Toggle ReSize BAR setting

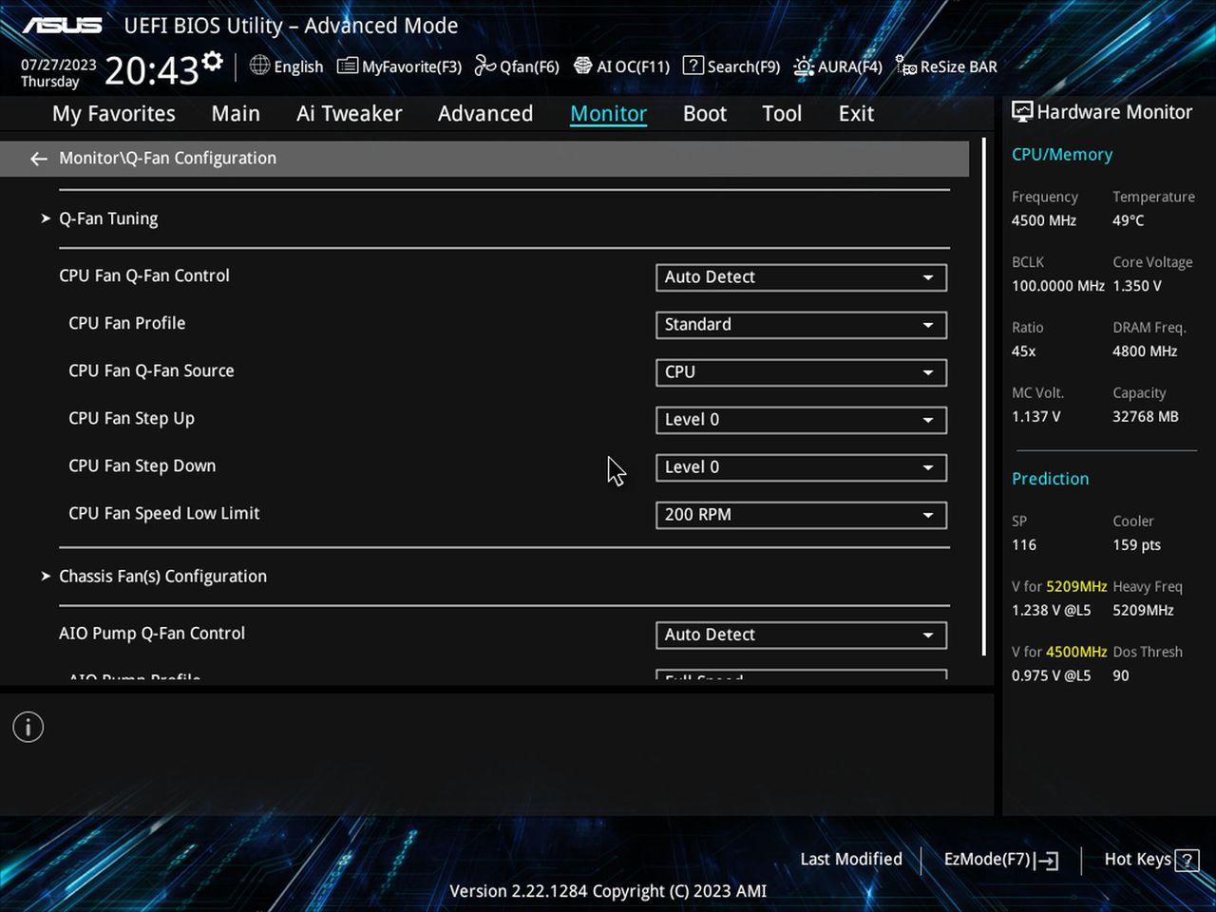pyautogui.click(x=946, y=66)
